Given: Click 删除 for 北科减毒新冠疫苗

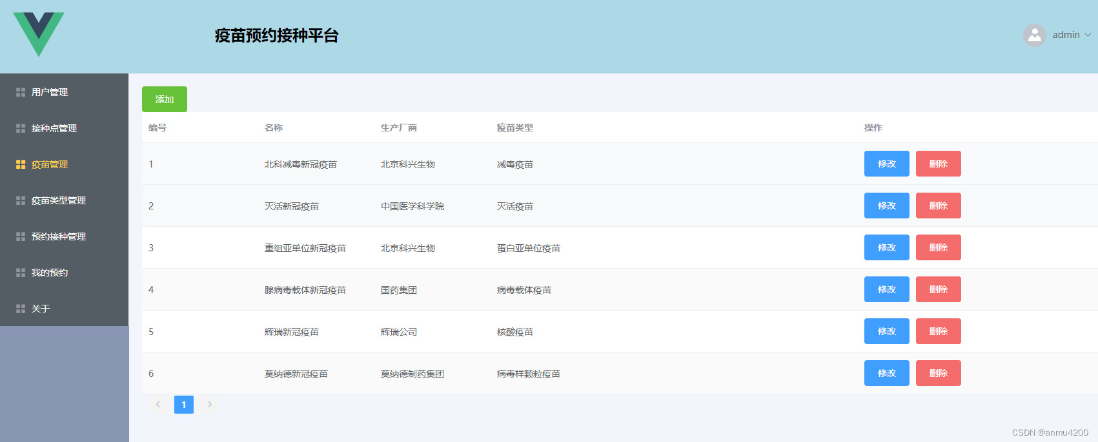Looking at the screenshot, I should click(x=939, y=164).
